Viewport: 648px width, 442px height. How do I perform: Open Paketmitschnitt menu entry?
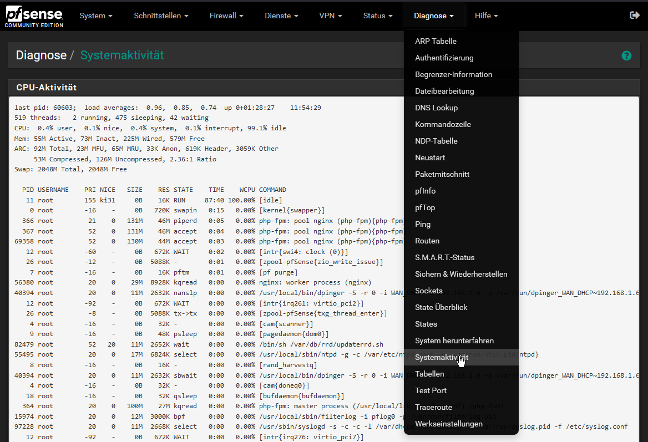(461, 174)
